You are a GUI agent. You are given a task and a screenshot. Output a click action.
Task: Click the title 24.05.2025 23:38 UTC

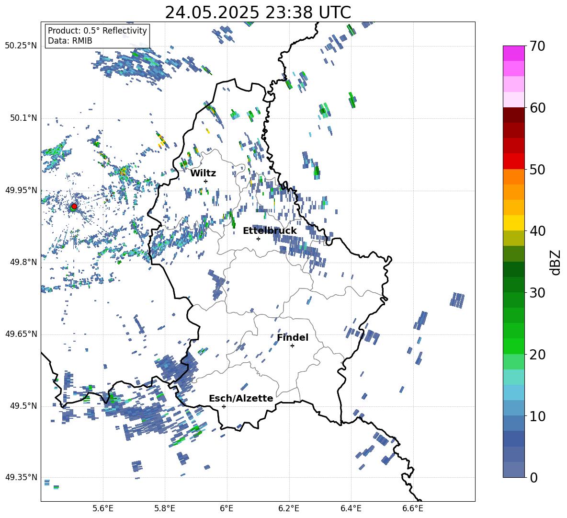tap(258, 12)
